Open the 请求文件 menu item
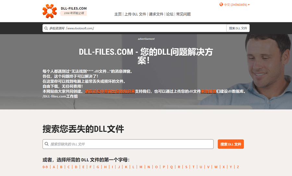Screen dimensions: 292x176 156,14
